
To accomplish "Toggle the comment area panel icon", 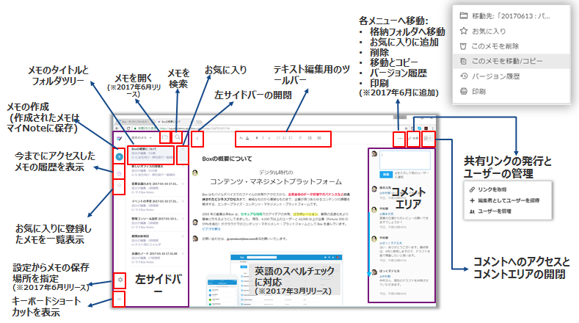I will (x=427, y=137).
